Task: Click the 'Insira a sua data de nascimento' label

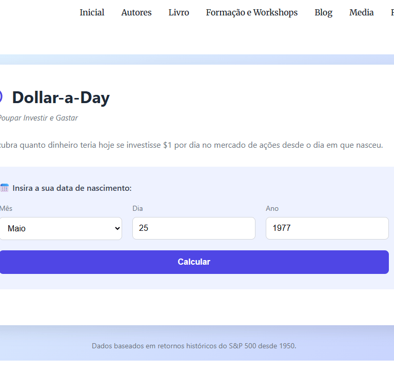Action: (x=72, y=188)
